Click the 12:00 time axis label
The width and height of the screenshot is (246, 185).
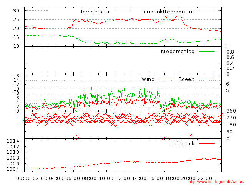123,178
